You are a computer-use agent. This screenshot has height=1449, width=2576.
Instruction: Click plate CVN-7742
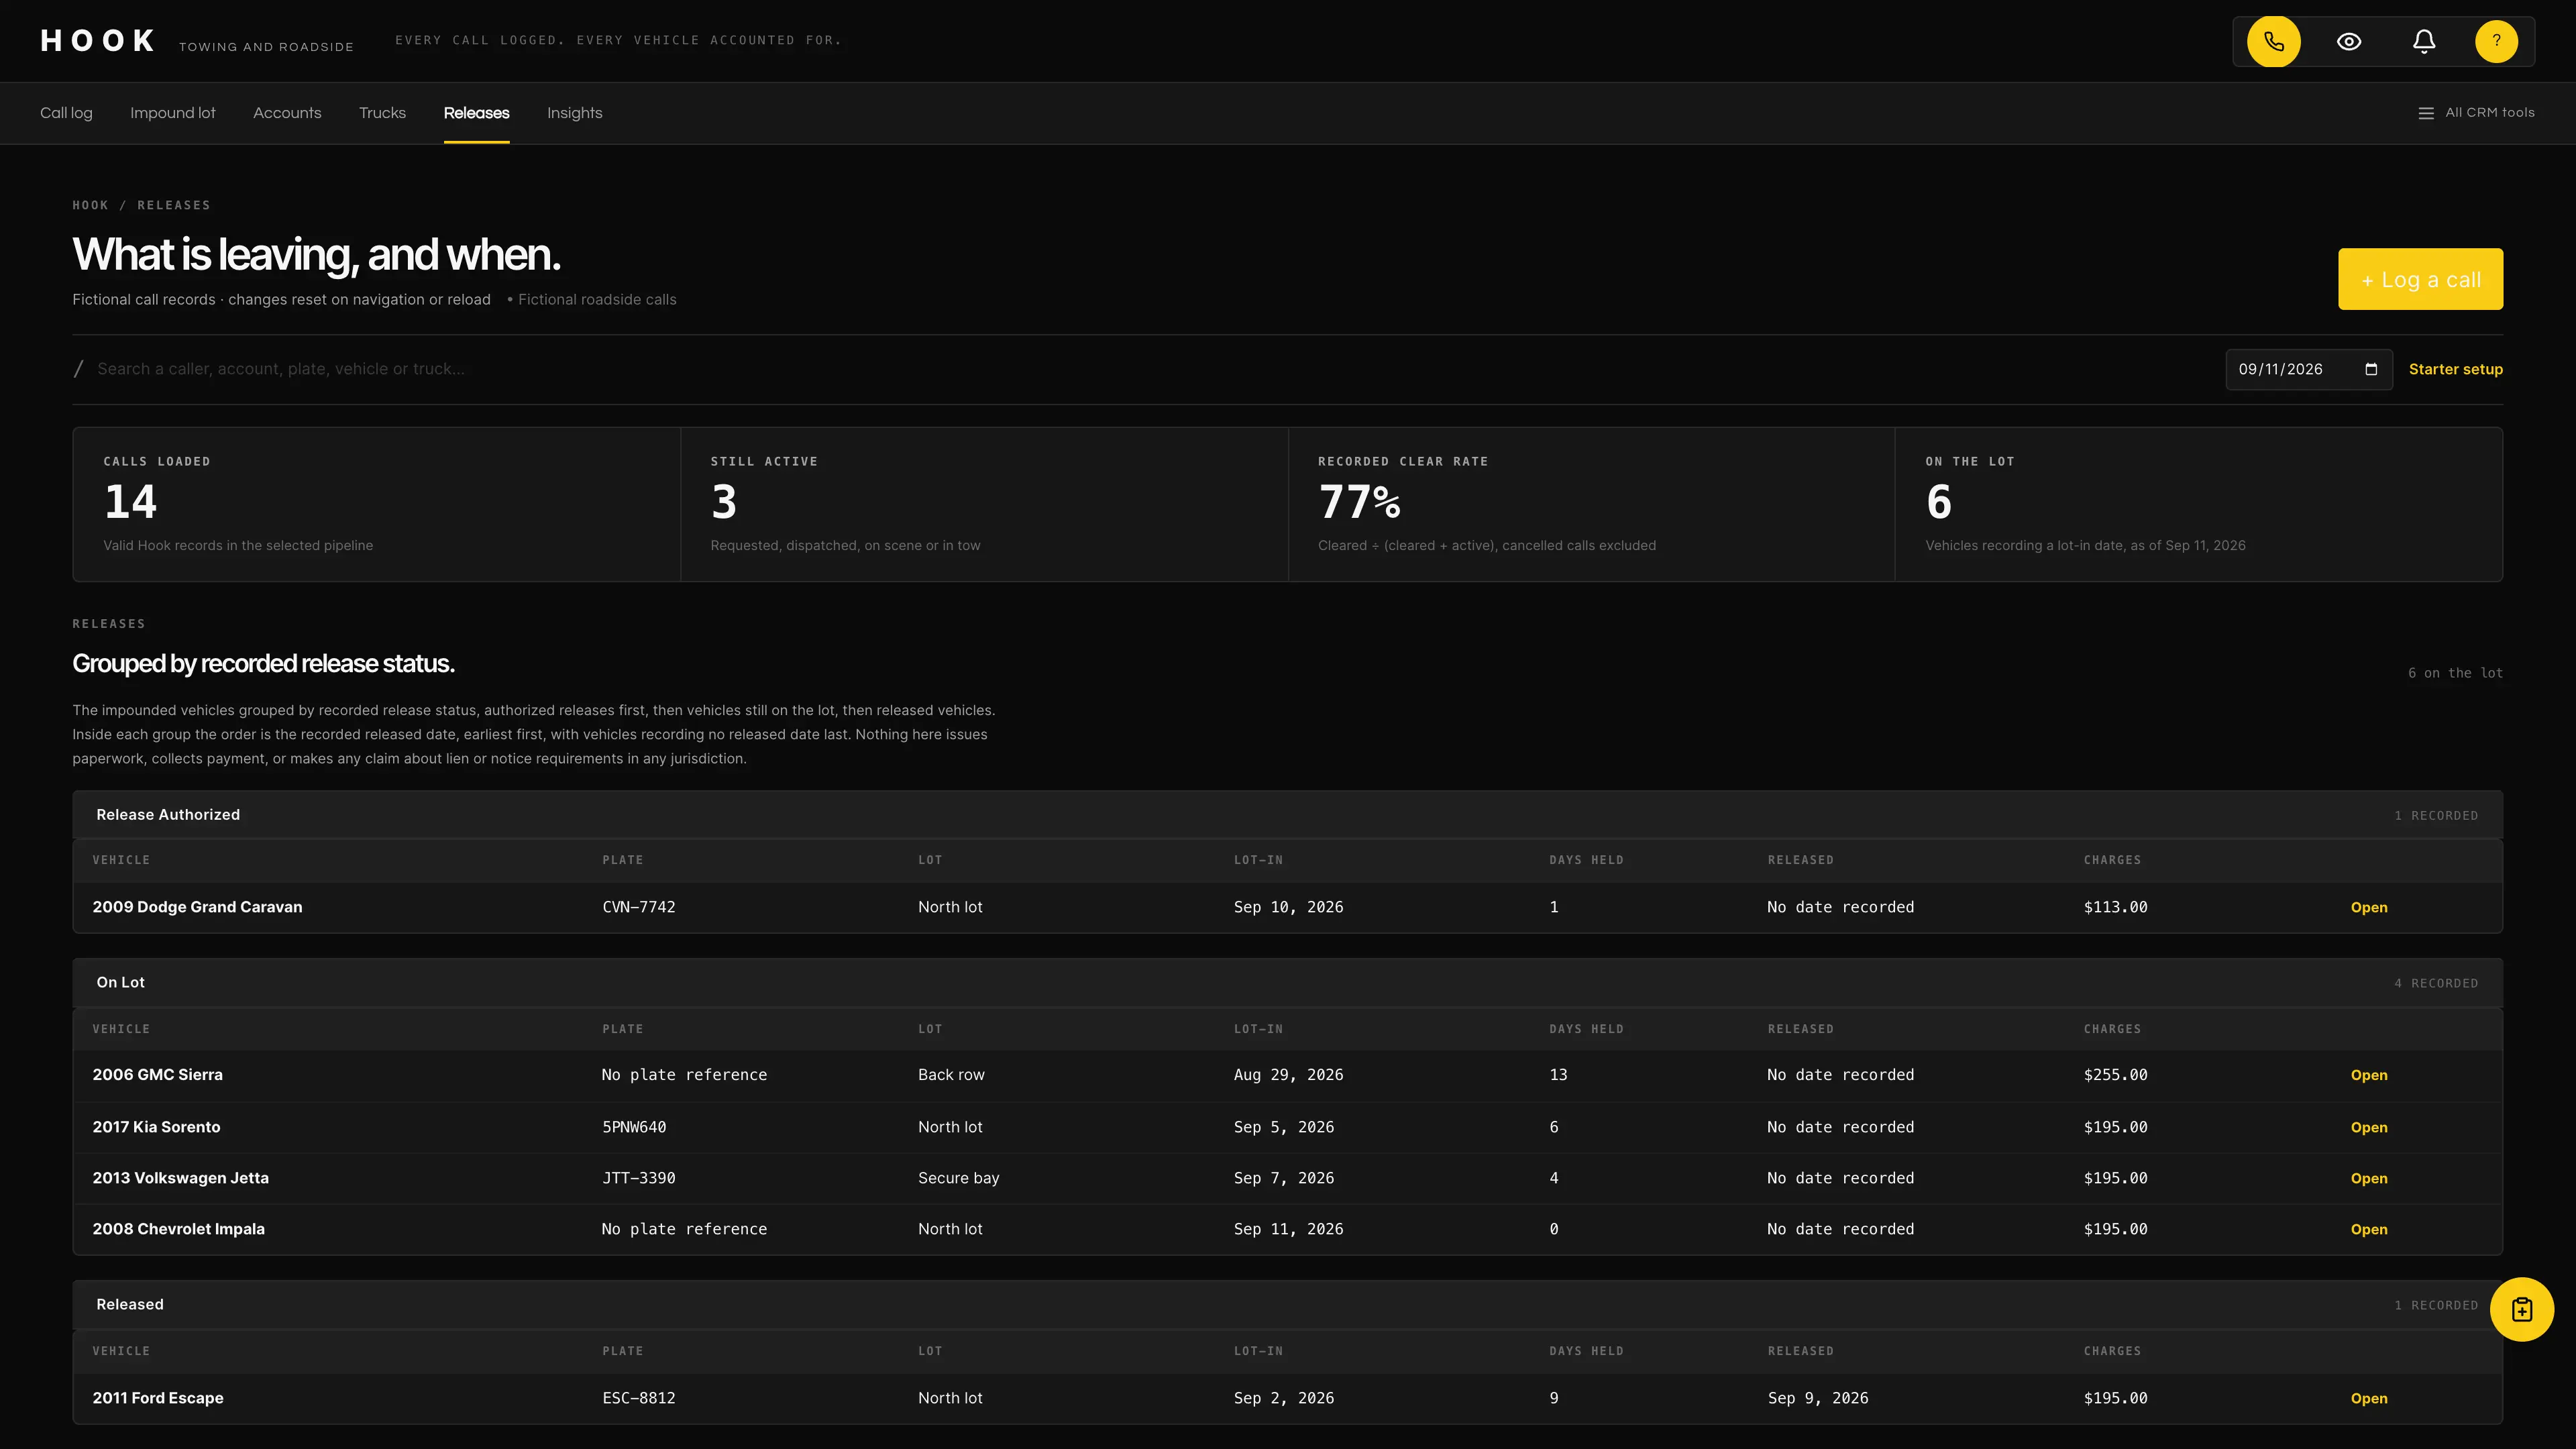click(x=638, y=907)
